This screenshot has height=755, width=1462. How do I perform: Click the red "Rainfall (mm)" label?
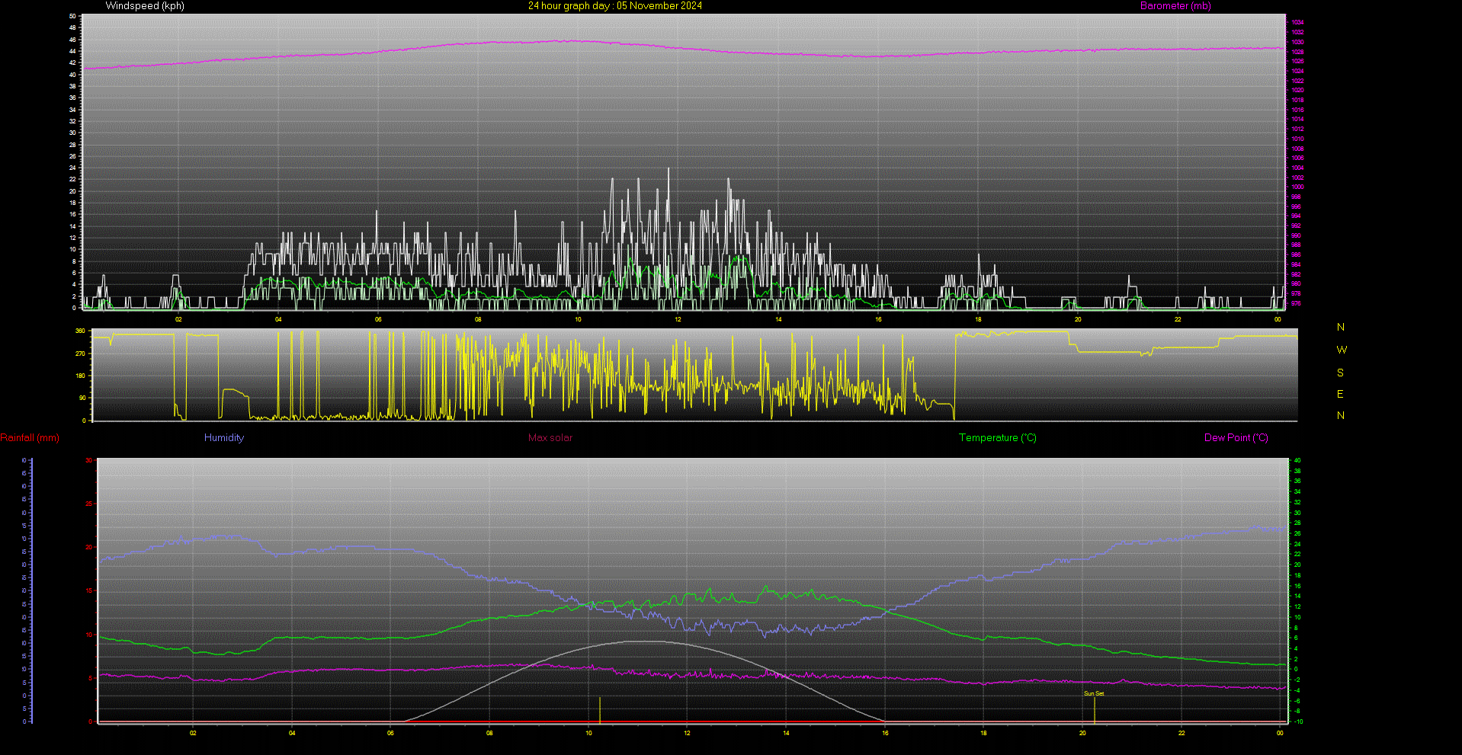(30, 438)
